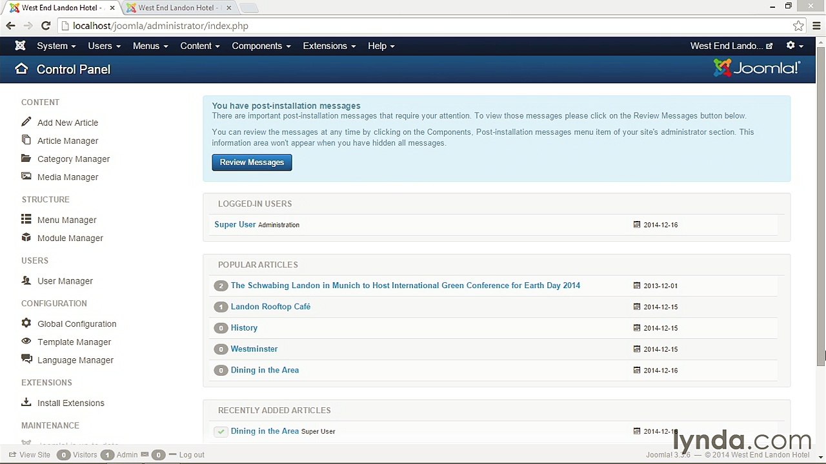Open the Extensions dropdown menu
The height and width of the screenshot is (464, 826).
click(329, 46)
